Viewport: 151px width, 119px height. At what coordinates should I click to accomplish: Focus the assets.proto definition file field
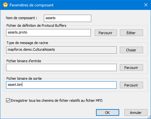(48, 33)
